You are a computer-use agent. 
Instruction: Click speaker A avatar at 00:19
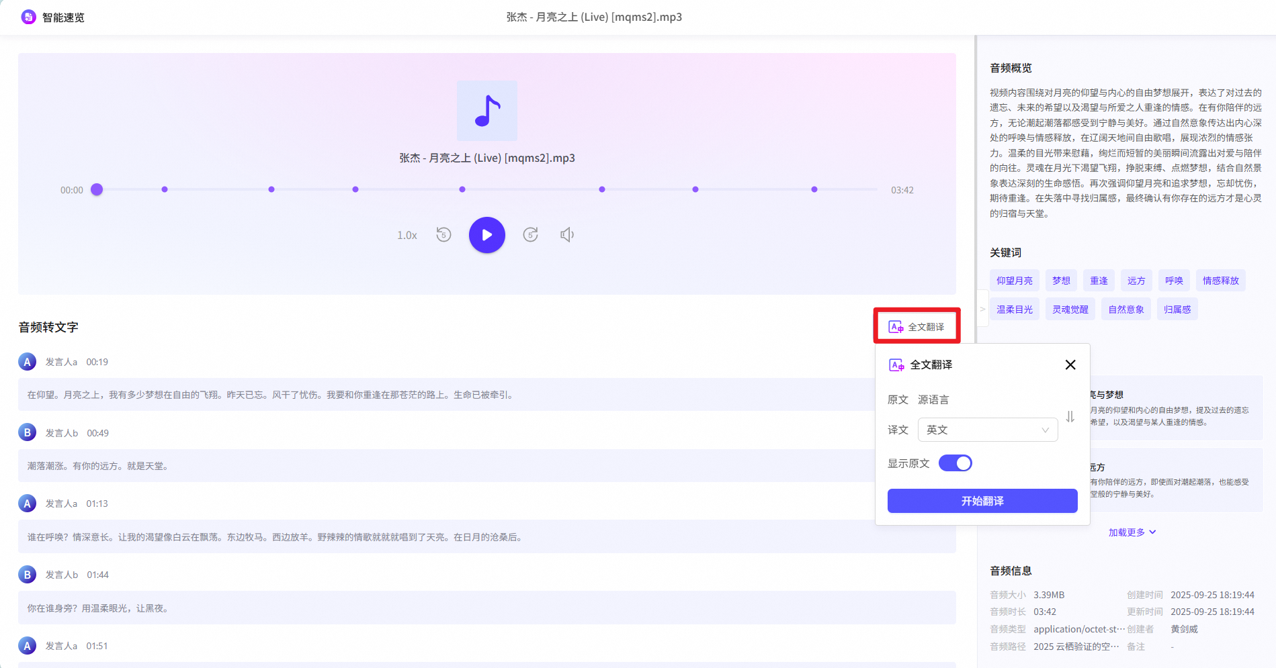click(27, 362)
